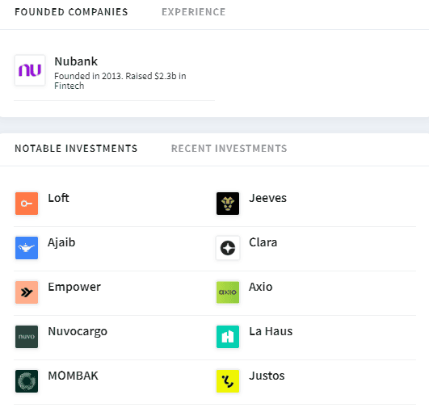The height and width of the screenshot is (416, 429).
Task: Switch to the Recent Investments tab
Action: pyautogui.click(x=229, y=149)
